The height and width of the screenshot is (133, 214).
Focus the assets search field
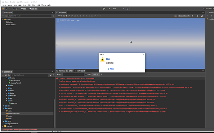coord(29,75)
